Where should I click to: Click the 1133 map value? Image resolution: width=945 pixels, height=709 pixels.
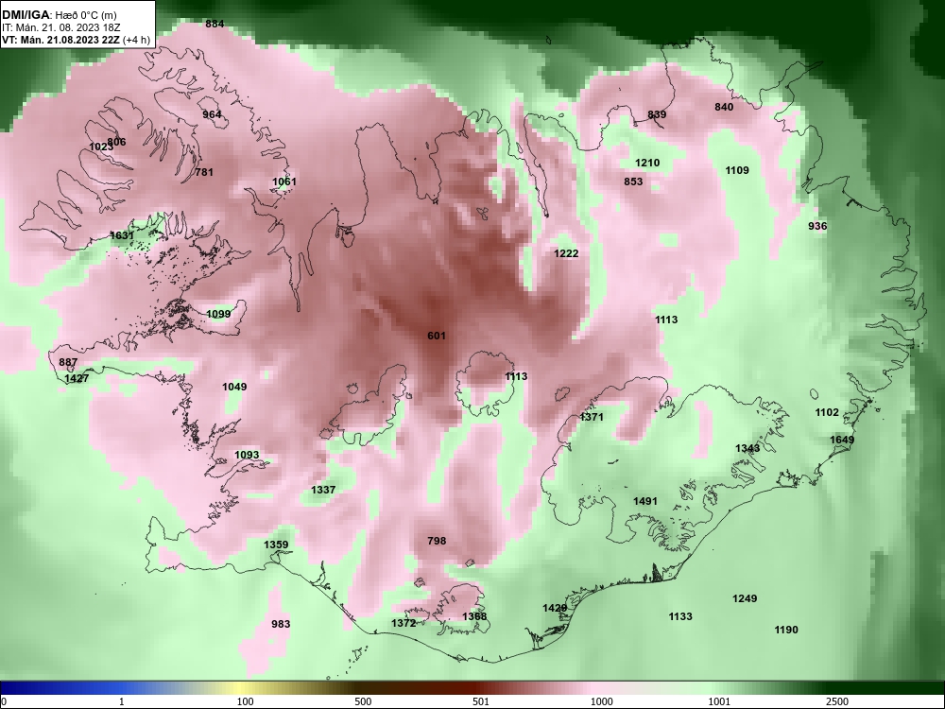680,616
